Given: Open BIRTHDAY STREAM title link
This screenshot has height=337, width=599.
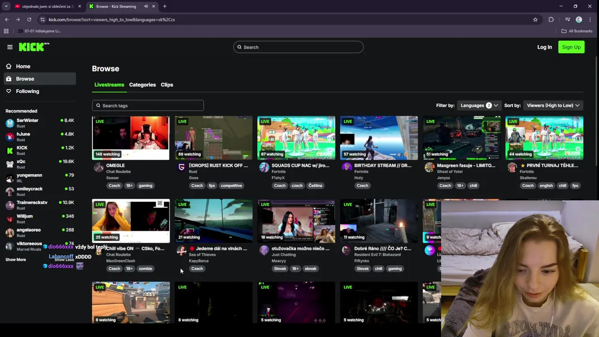Looking at the screenshot, I should (383, 165).
